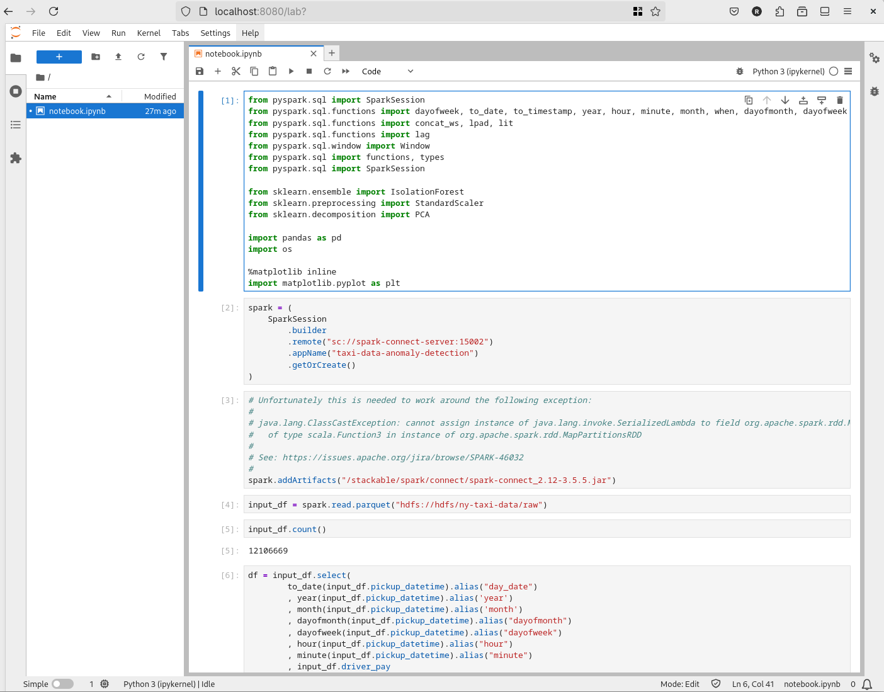Open the Extension Manager sidebar panel
The width and height of the screenshot is (884, 692).
coord(16,158)
